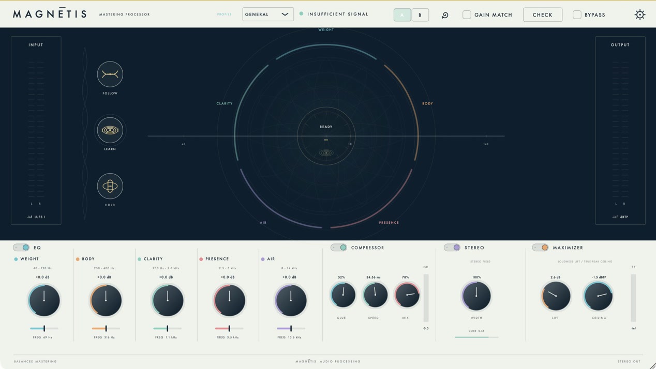Toggle the Clarity band green dot
Viewport: 656px width, 369px height.
click(x=139, y=259)
